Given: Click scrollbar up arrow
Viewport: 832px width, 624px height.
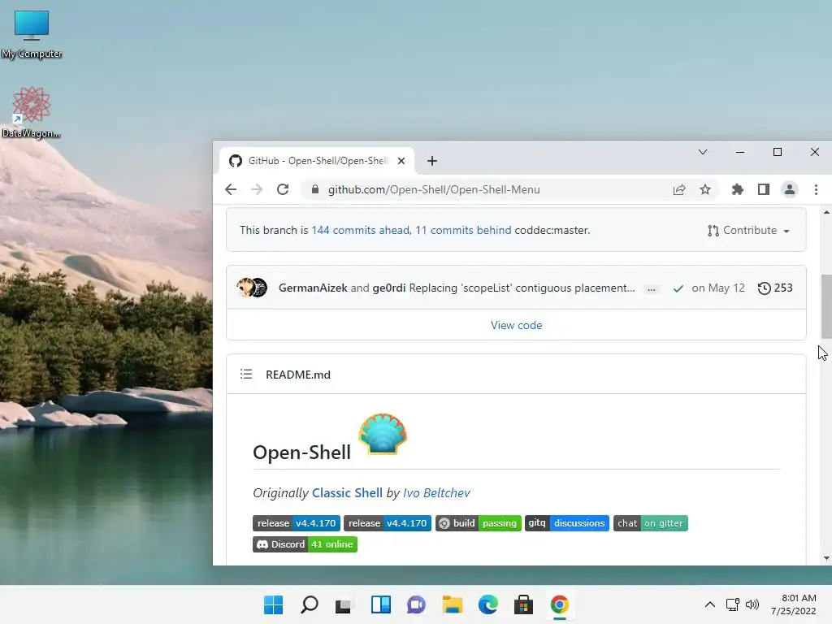Looking at the screenshot, I should tap(826, 212).
